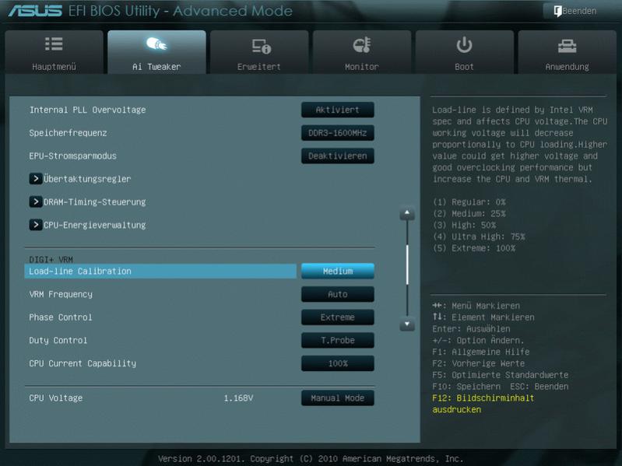Open the Load-line Calibration Medium dropdown
Viewport: 622px width, 466px height.
(x=338, y=271)
